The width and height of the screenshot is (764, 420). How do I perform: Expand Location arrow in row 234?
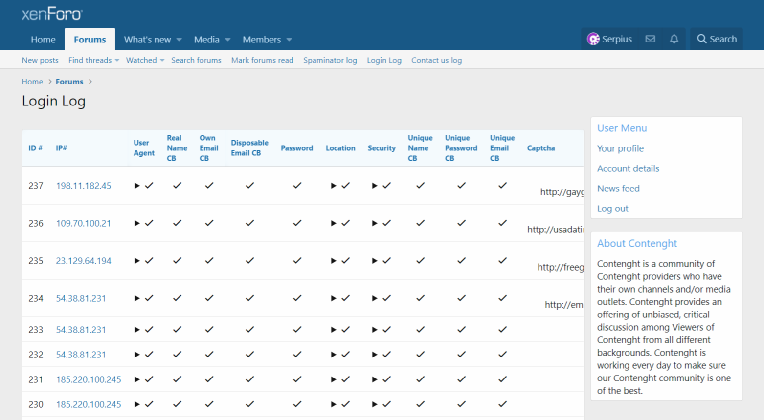point(334,298)
